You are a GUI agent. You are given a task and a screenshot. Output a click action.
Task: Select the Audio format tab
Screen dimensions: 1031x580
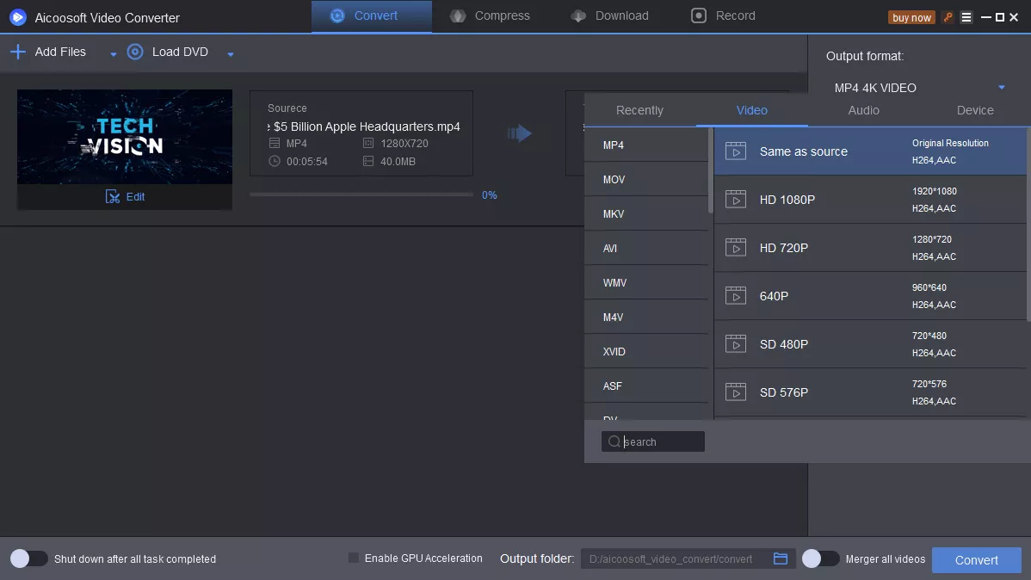863,110
